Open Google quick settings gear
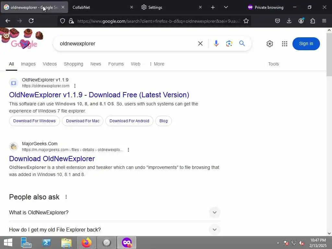Viewport: 332px width, 249px height. (269, 44)
